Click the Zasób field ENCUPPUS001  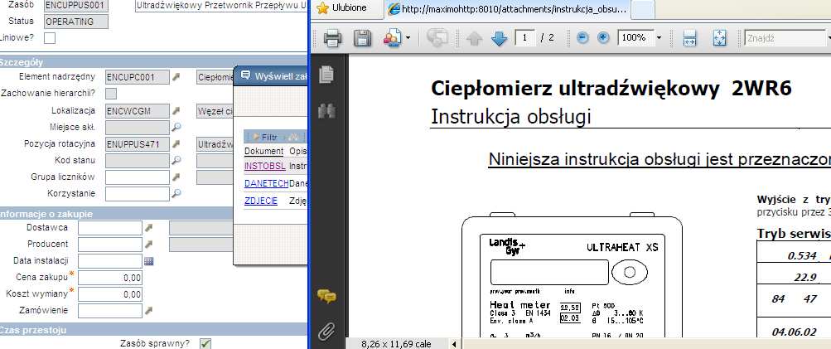[76, 6]
